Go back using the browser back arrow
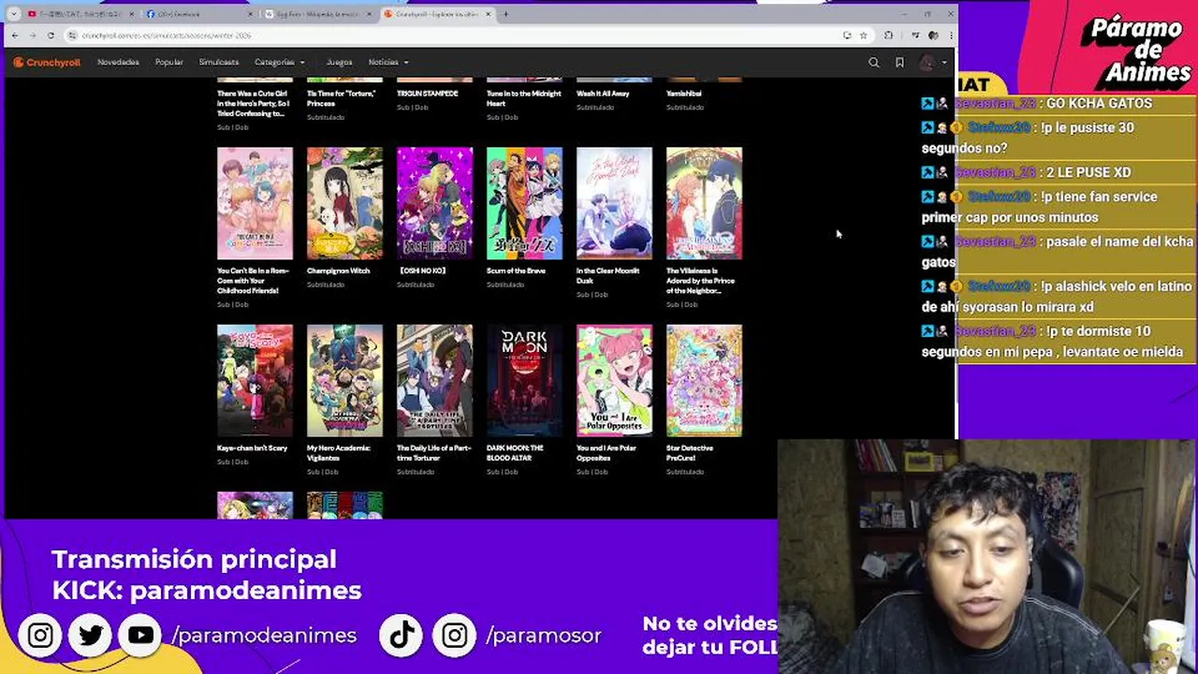The image size is (1198, 674). (x=15, y=36)
